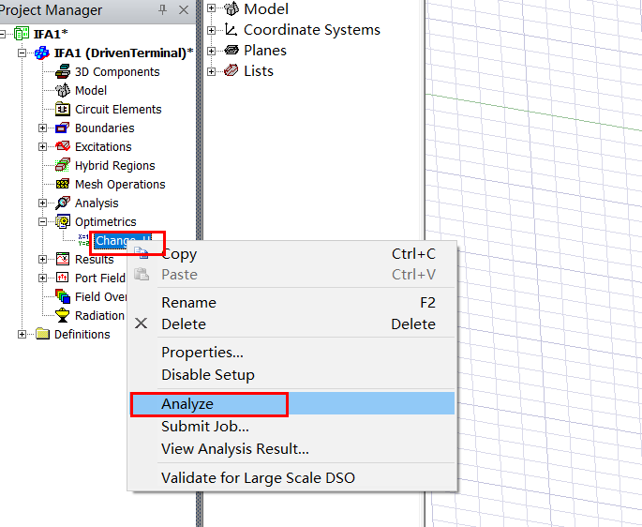Click the Lists icon

[x=231, y=71]
